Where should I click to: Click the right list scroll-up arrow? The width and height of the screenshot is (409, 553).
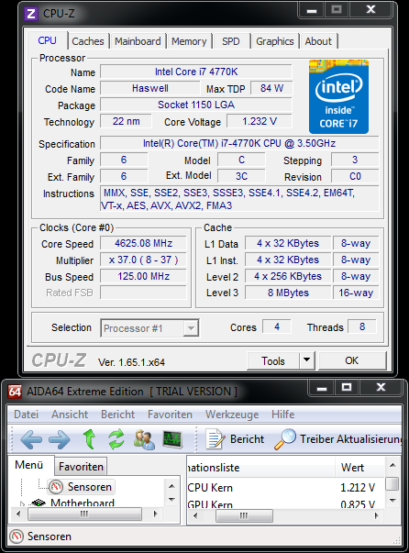click(x=392, y=466)
